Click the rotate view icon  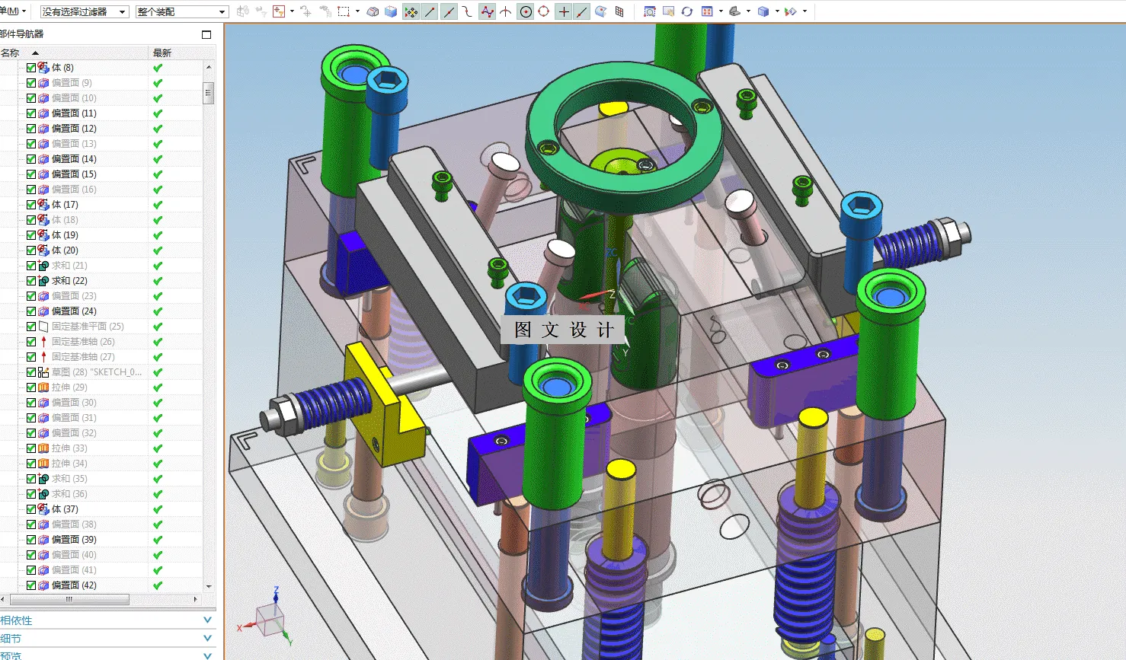(687, 11)
